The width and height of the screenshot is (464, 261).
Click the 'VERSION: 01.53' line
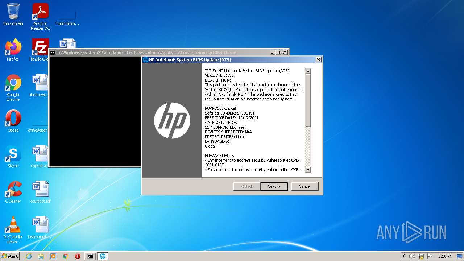click(x=219, y=75)
